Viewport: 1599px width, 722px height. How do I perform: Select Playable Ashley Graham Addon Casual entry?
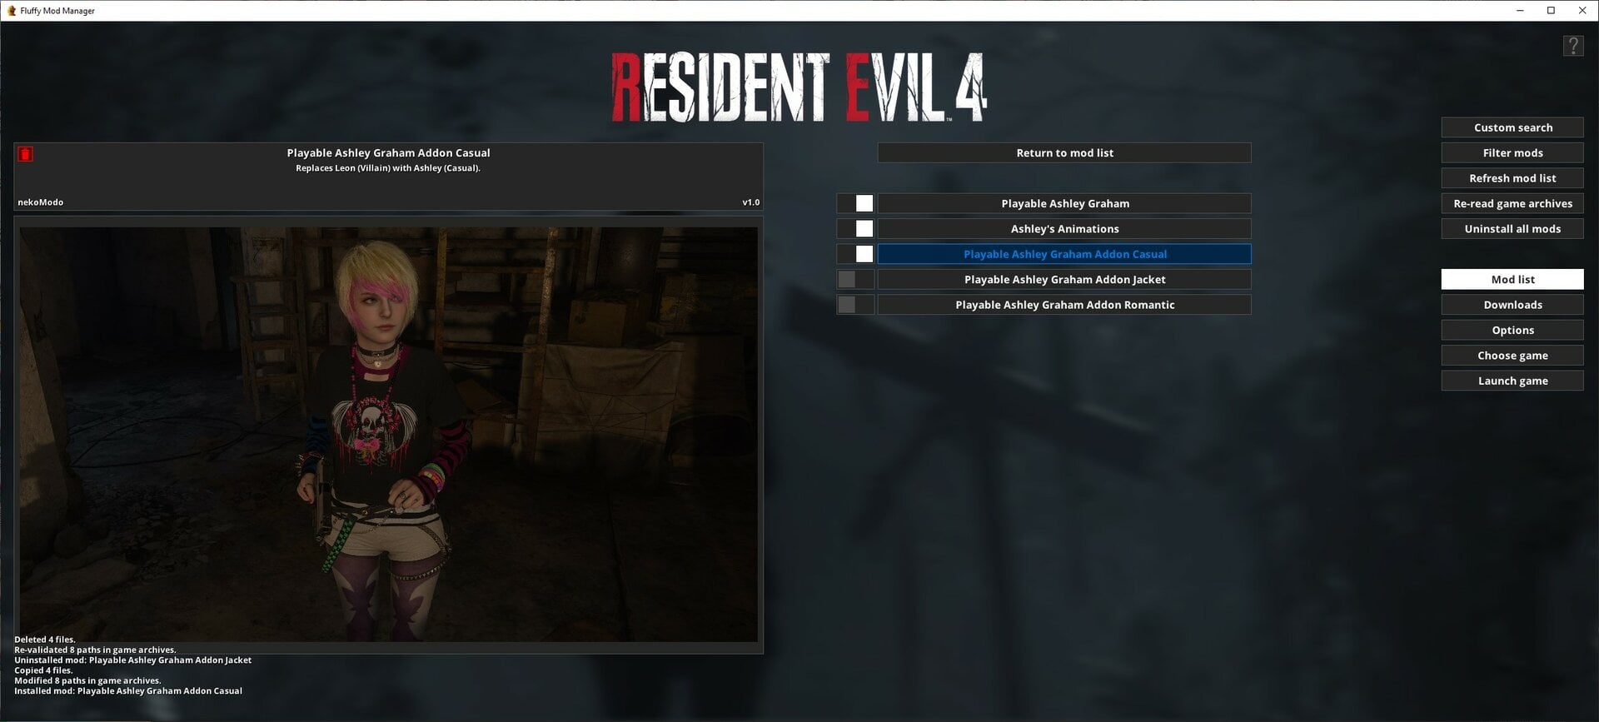(x=1064, y=254)
